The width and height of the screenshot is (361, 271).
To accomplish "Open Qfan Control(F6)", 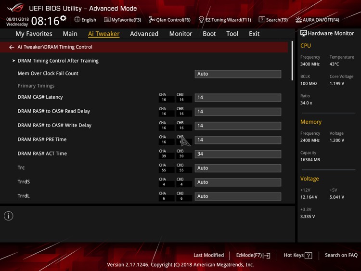I will 169,20.
